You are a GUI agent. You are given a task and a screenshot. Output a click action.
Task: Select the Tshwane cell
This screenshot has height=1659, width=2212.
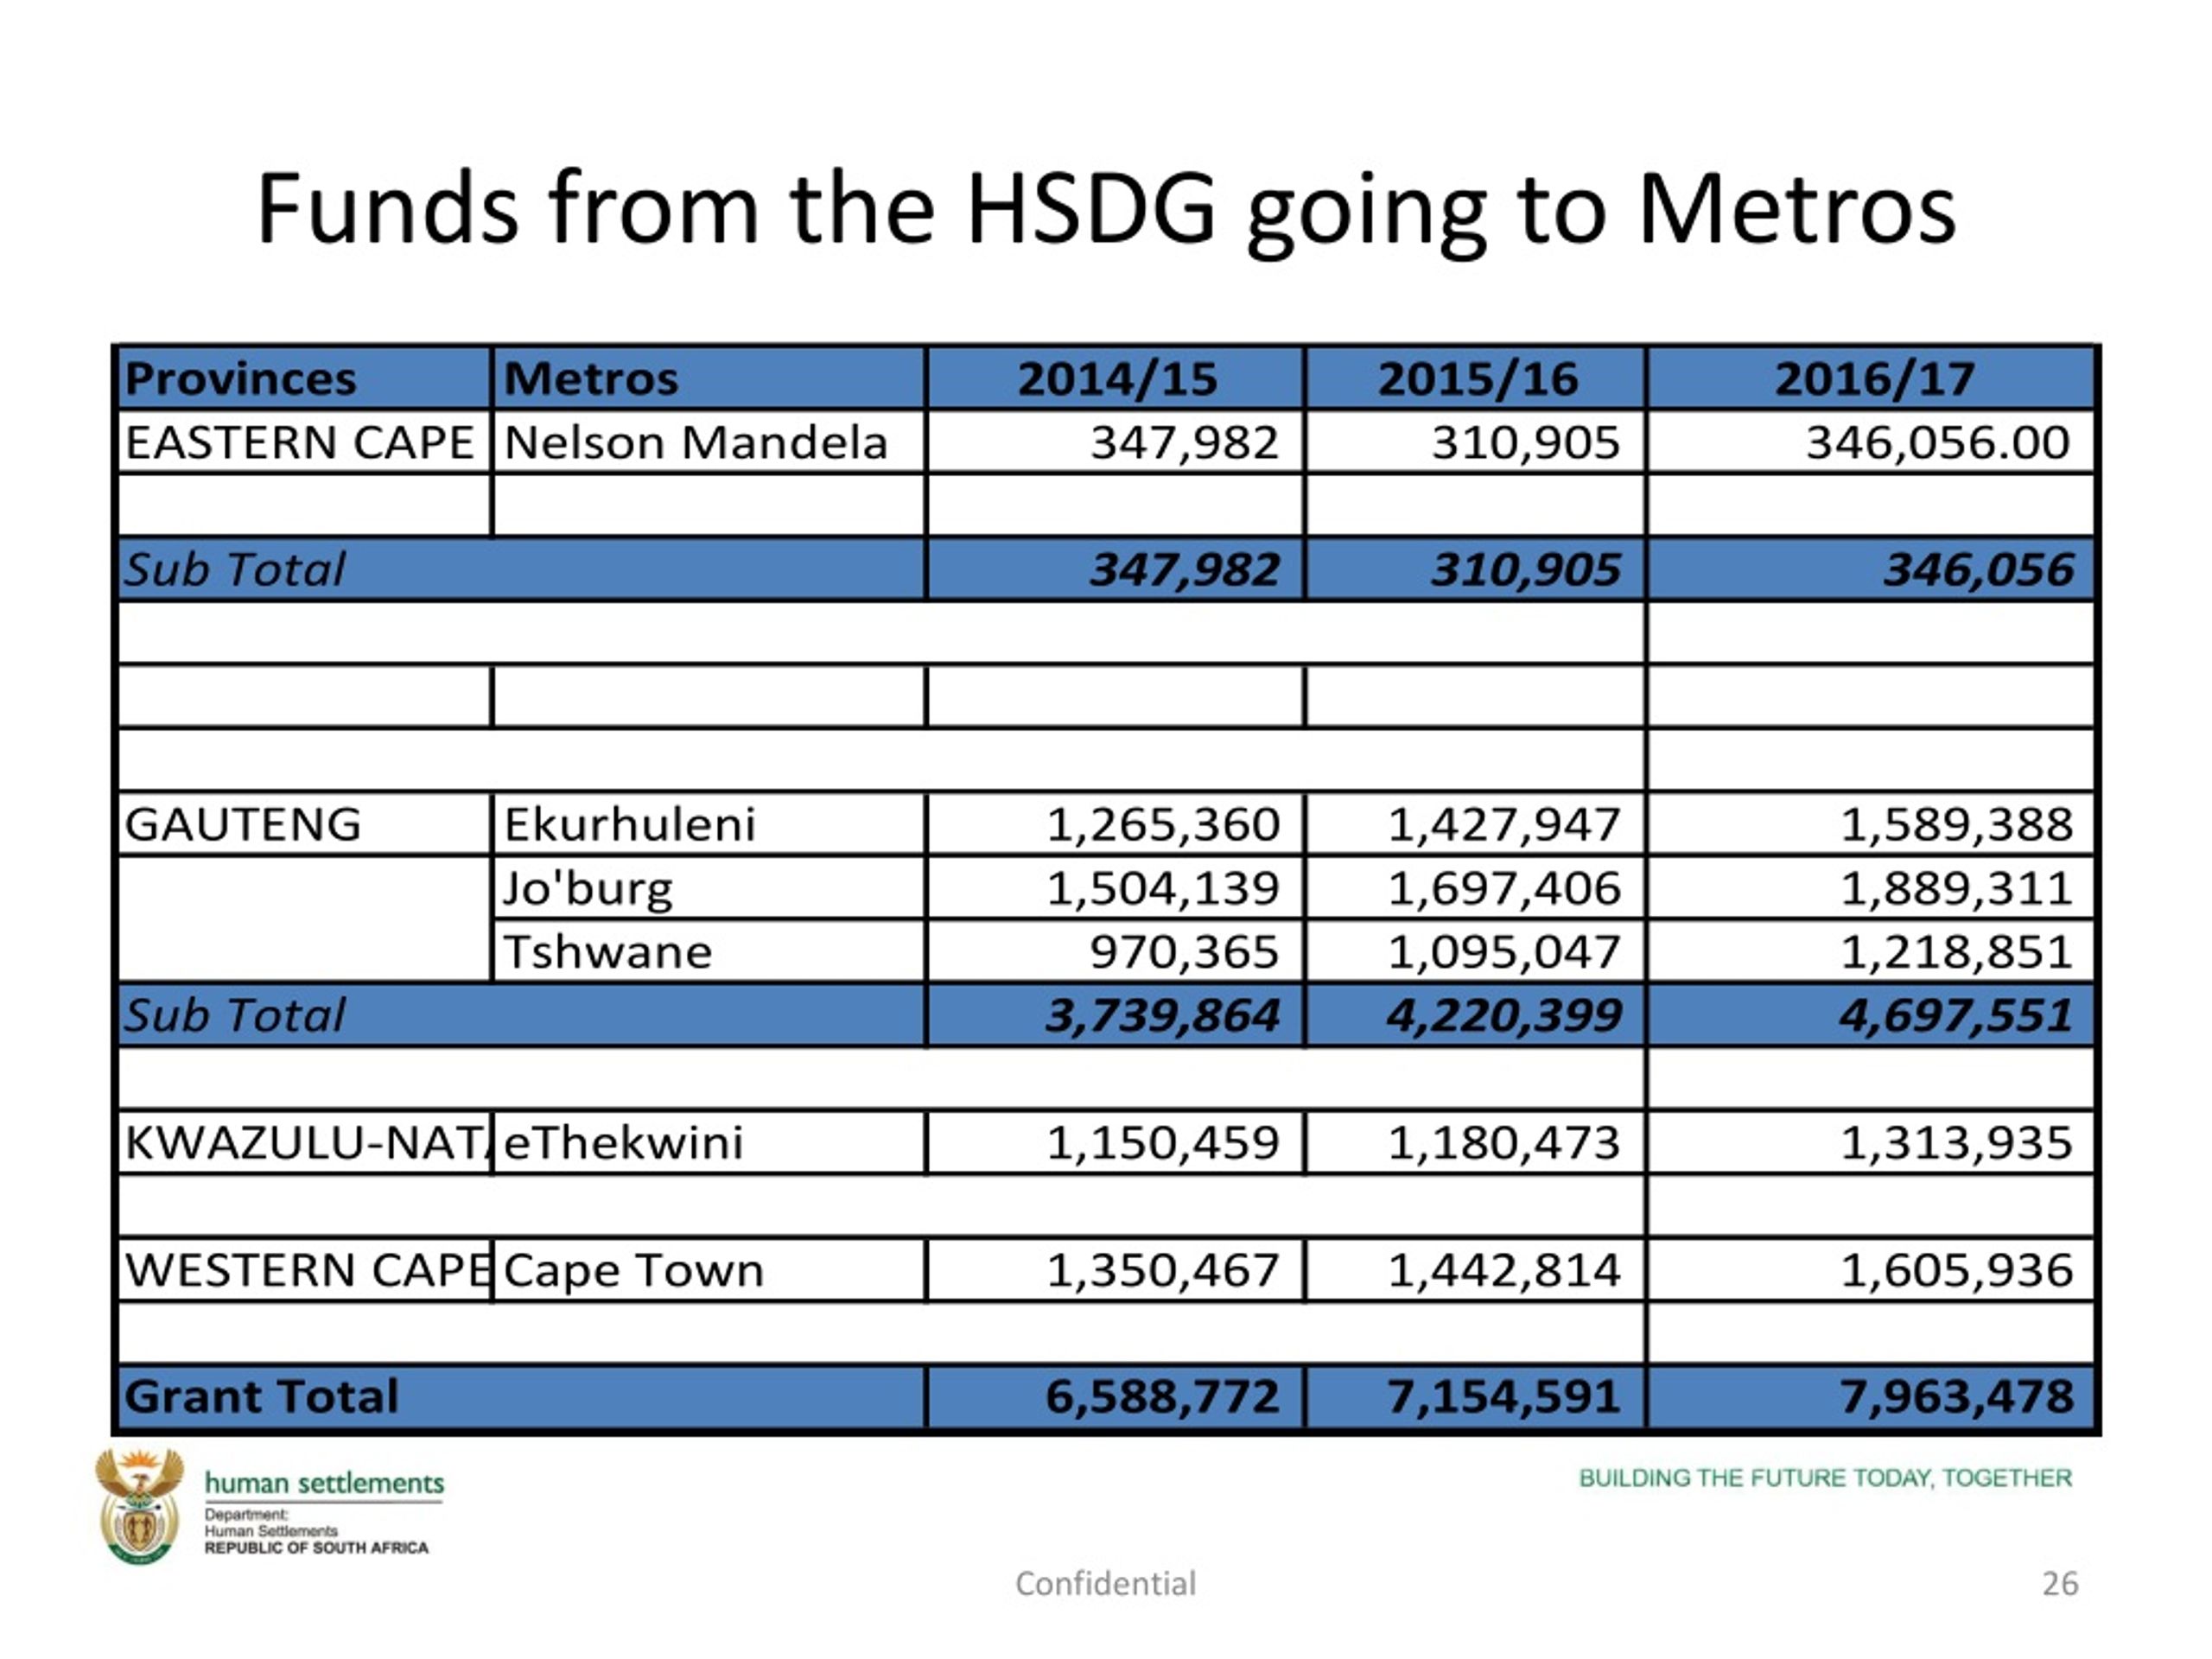tap(709, 951)
